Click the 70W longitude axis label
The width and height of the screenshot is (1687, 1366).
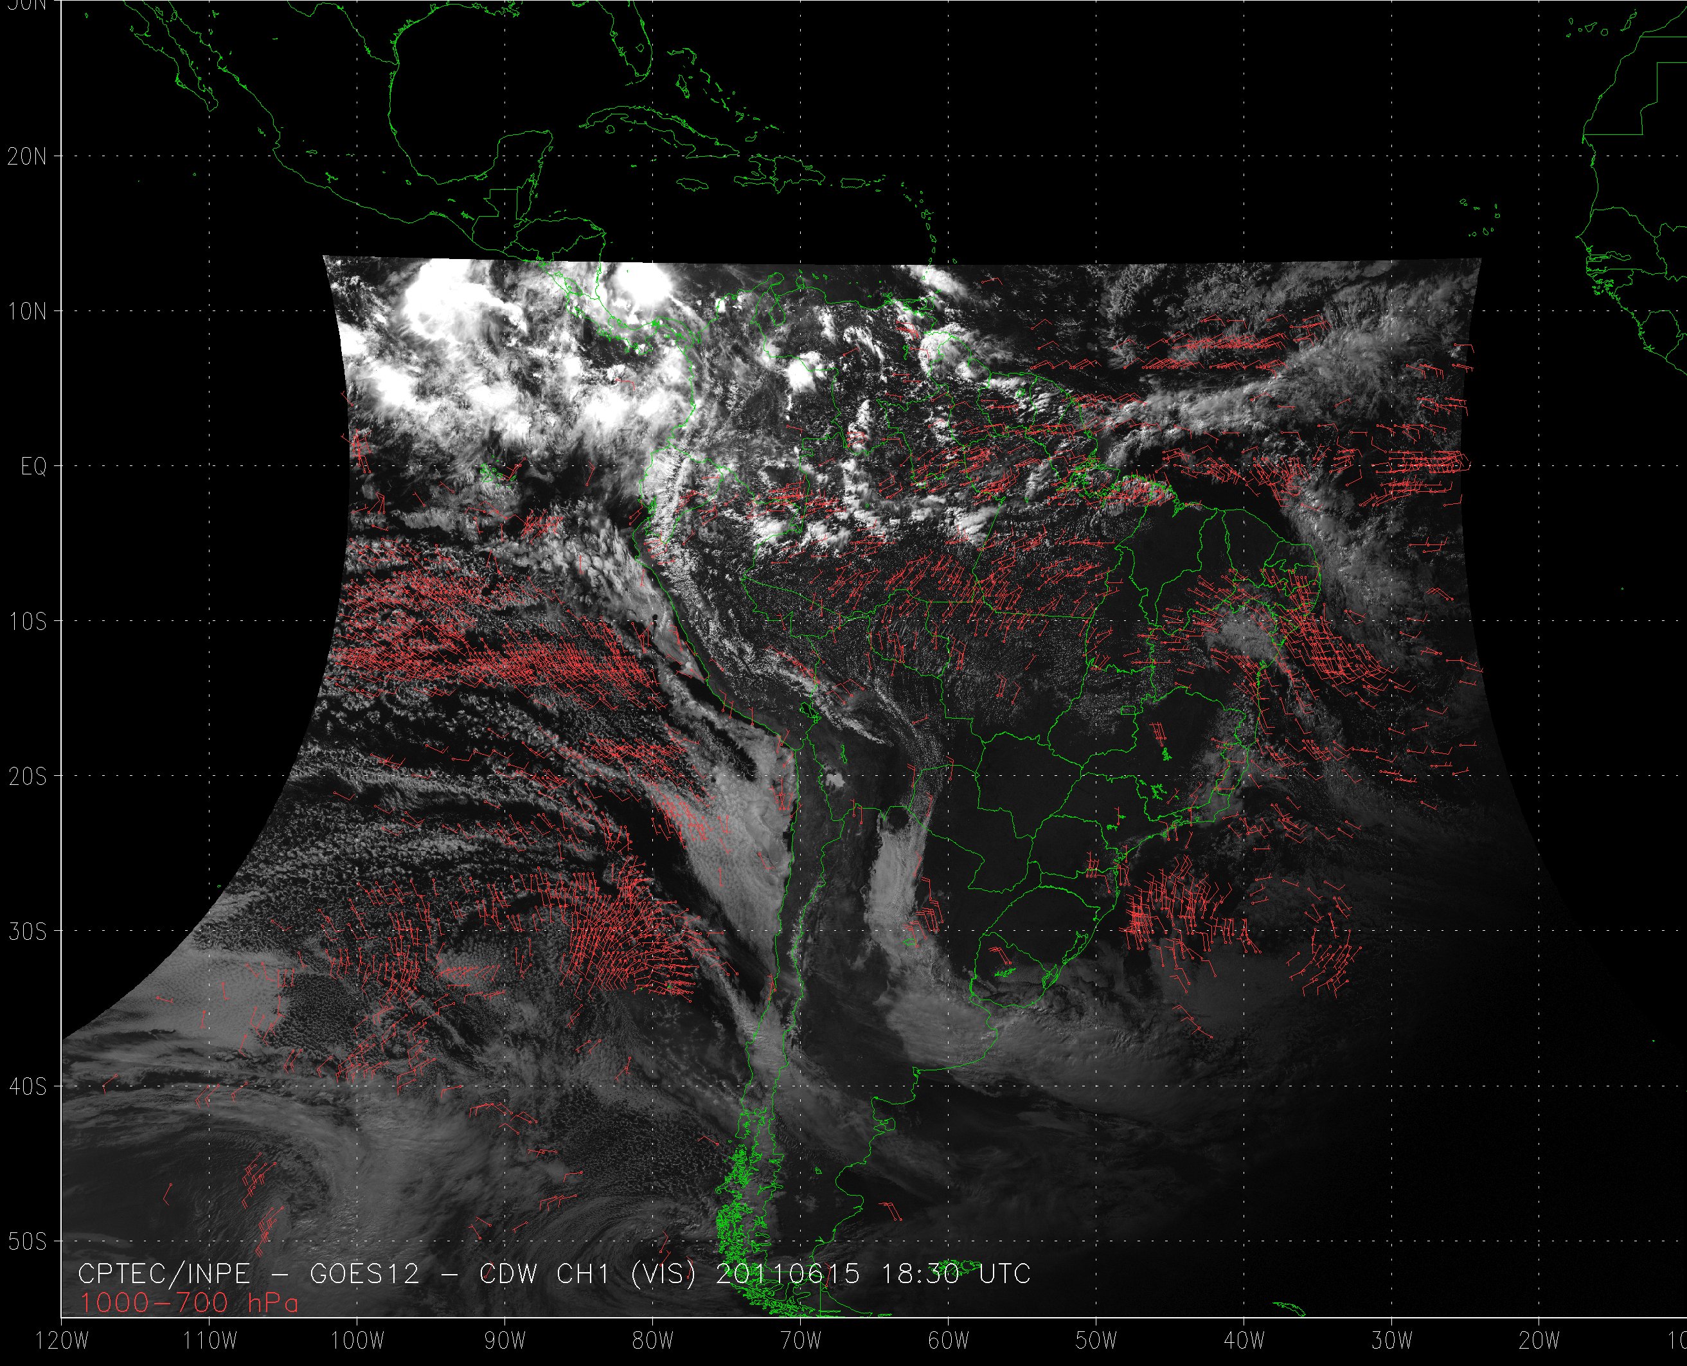(801, 1341)
